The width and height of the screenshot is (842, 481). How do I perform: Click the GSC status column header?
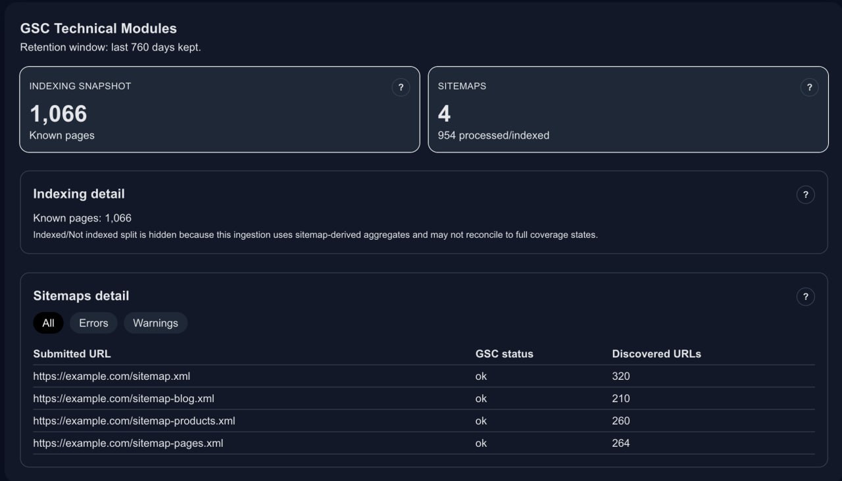coord(504,354)
